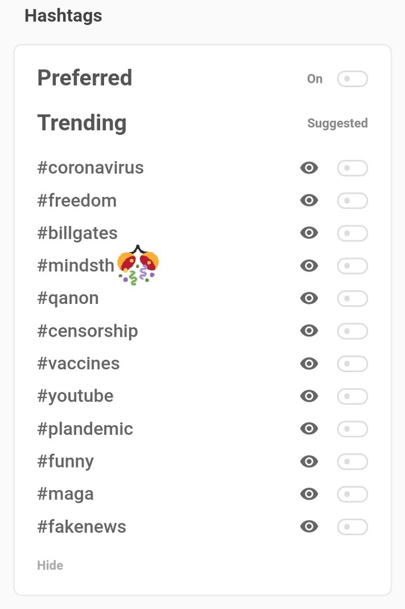405x609 pixels.
Task: Open the #censorship hashtag feed
Action: point(87,331)
